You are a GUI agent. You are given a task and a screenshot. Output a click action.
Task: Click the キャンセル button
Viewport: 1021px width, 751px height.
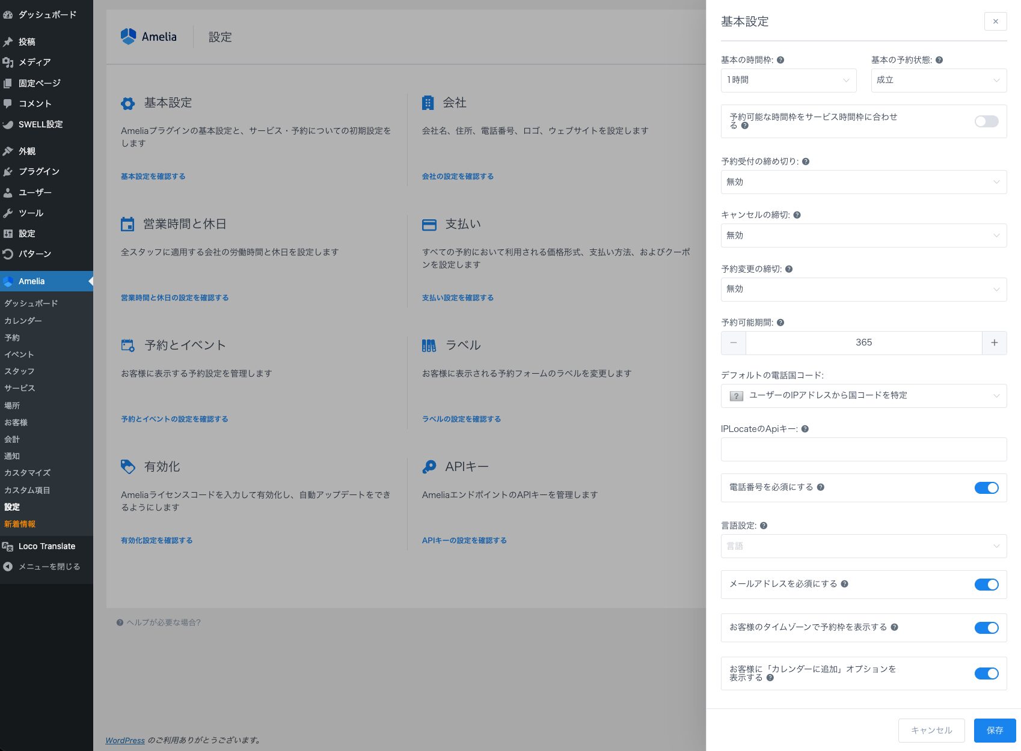pos(931,731)
